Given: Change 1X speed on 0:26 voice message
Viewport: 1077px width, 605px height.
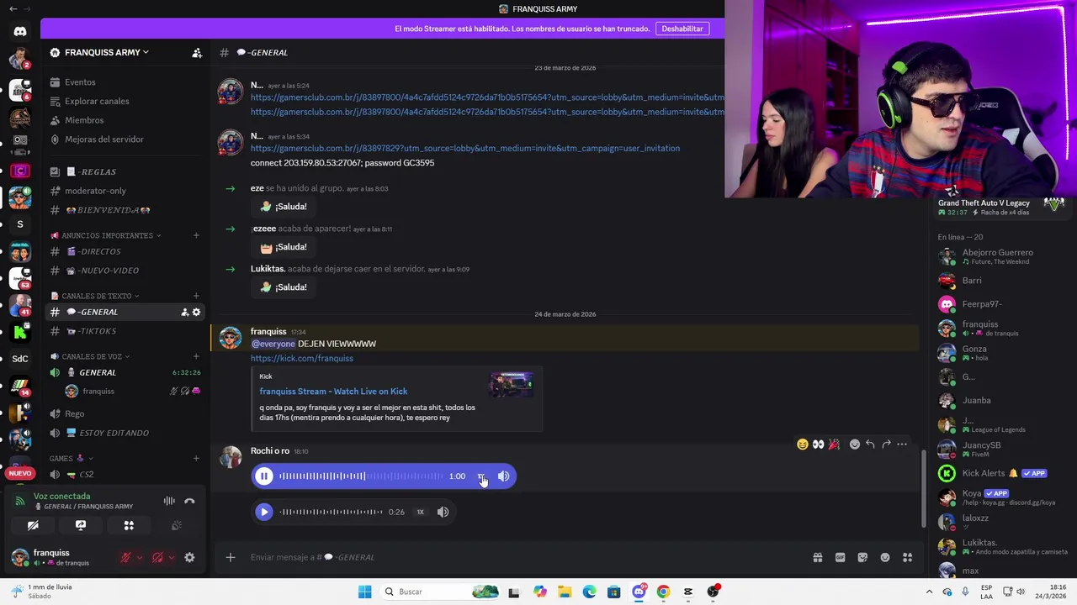Looking at the screenshot, I should click(420, 512).
